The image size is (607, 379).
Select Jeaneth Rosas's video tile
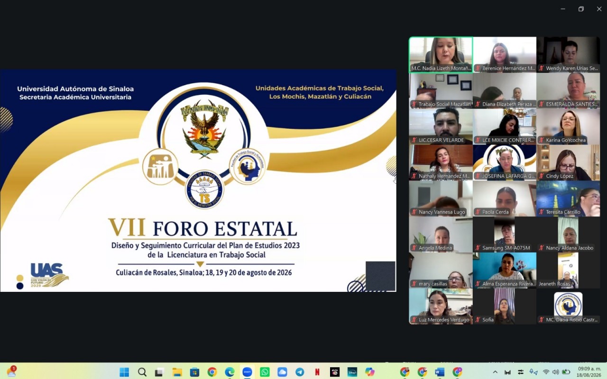tap(568, 271)
